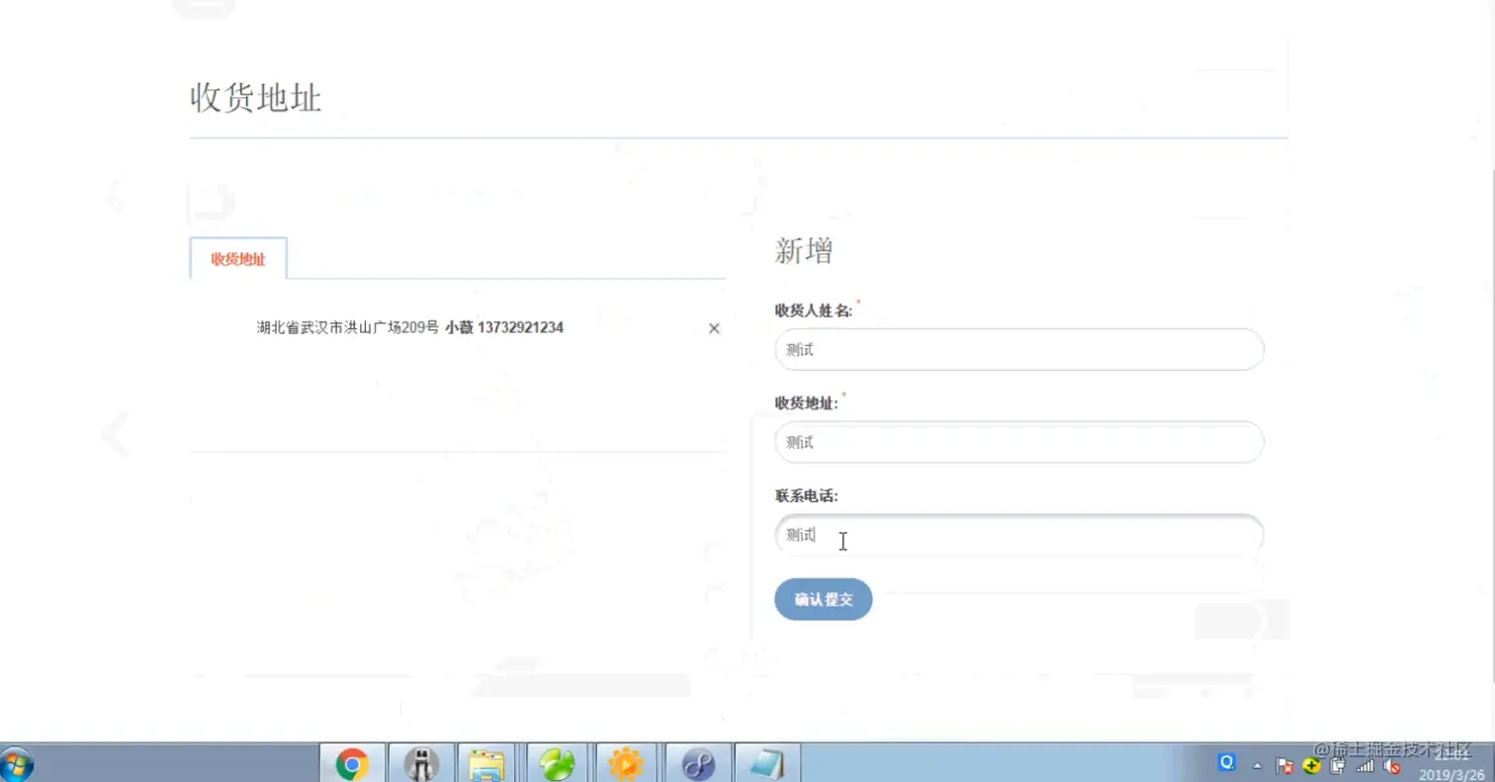The image size is (1495, 782).
Task: Click the 2019/3/26 date on taskbar
Action: click(x=1451, y=774)
